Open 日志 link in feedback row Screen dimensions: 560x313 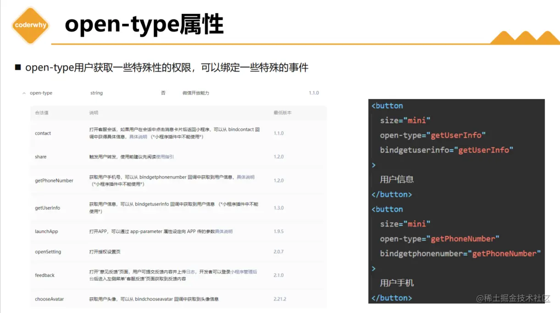point(190,272)
